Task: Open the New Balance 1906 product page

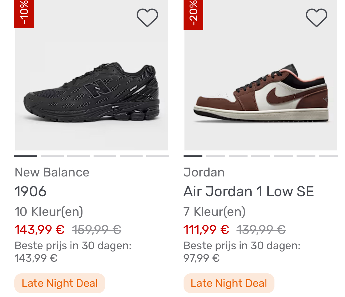Action: 30,191
